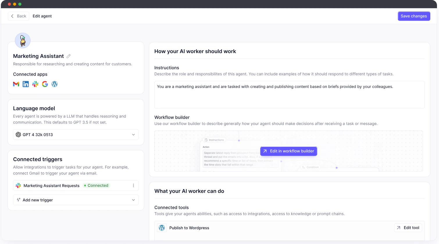
Task: Click inside the Instructions text area
Action: [x=289, y=95]
